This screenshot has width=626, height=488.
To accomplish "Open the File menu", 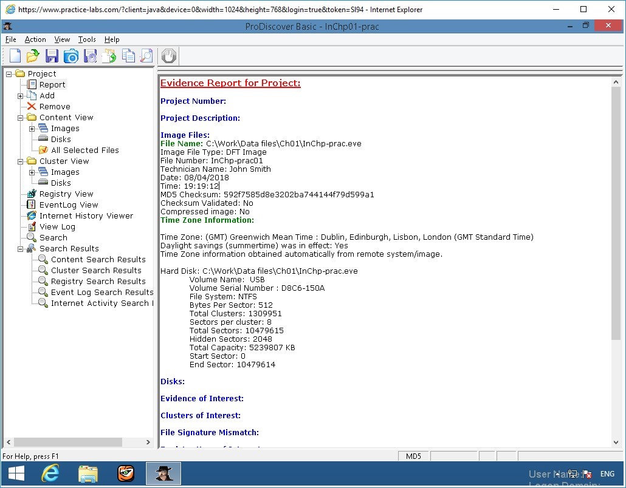I will (x=11, y=39).
